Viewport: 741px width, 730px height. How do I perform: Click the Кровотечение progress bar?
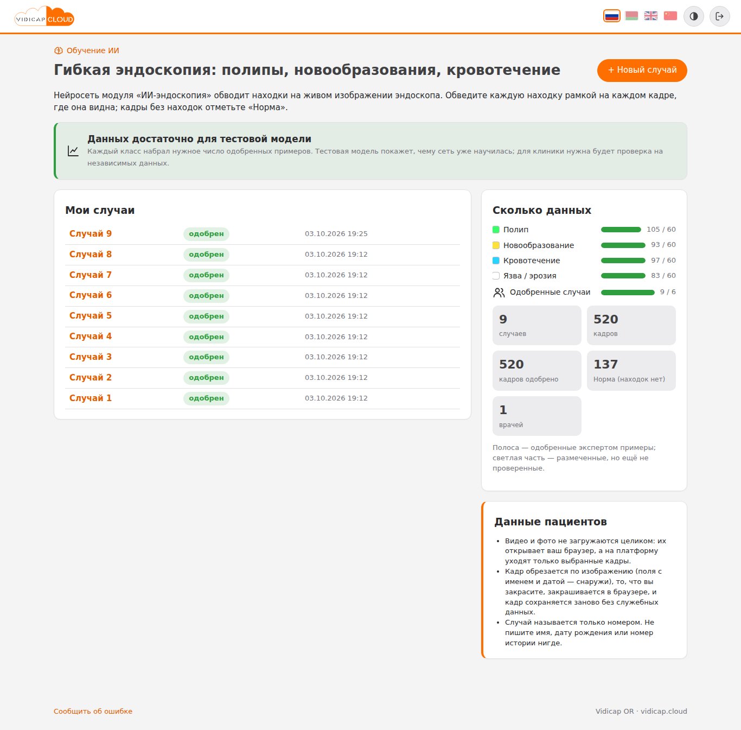[x=623, y=261]
